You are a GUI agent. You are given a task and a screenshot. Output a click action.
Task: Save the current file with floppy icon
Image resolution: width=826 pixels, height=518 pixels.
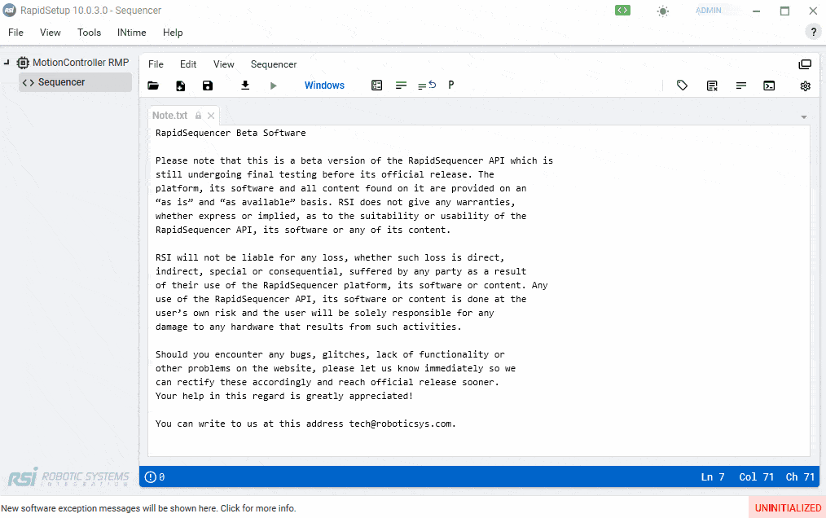[208, 86]
